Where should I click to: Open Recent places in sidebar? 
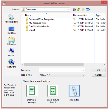point(12,19)
